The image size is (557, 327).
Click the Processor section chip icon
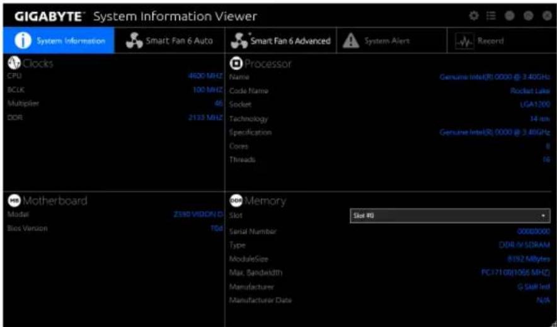(x=236, y=64)
